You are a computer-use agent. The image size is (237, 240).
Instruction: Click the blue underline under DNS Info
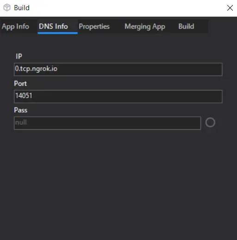click(x=57, y=33)
